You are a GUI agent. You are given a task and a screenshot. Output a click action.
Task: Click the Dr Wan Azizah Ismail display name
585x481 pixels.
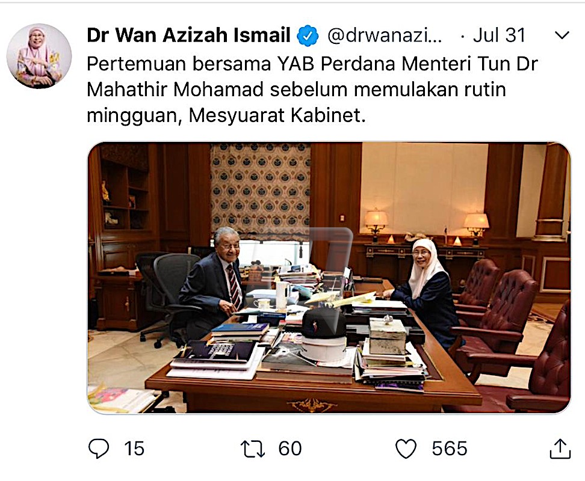pyautogui.click(x=188, y=35)
